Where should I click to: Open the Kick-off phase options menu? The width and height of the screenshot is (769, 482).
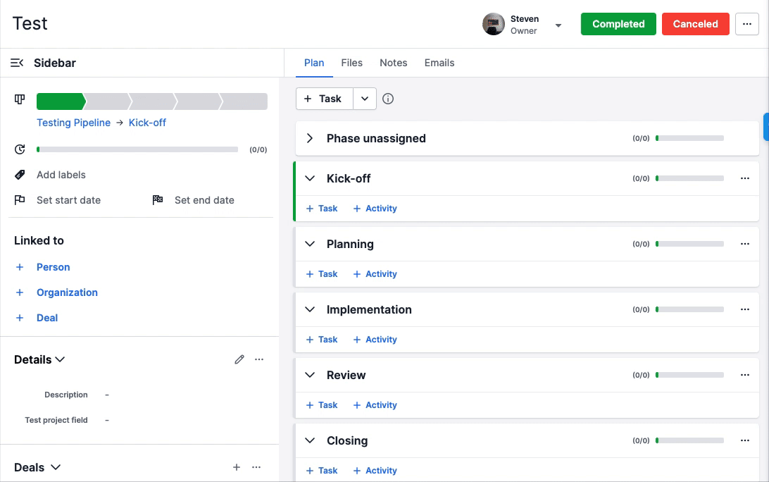click(745, 178)
